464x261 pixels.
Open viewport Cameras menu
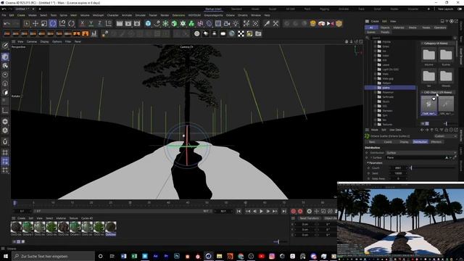pyautogui.click(x=32, y=42)
